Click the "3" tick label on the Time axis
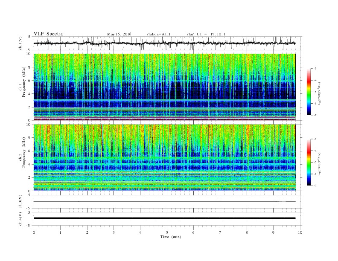The width and height of the screenshot is (338, 261). (x=114, y=232)
